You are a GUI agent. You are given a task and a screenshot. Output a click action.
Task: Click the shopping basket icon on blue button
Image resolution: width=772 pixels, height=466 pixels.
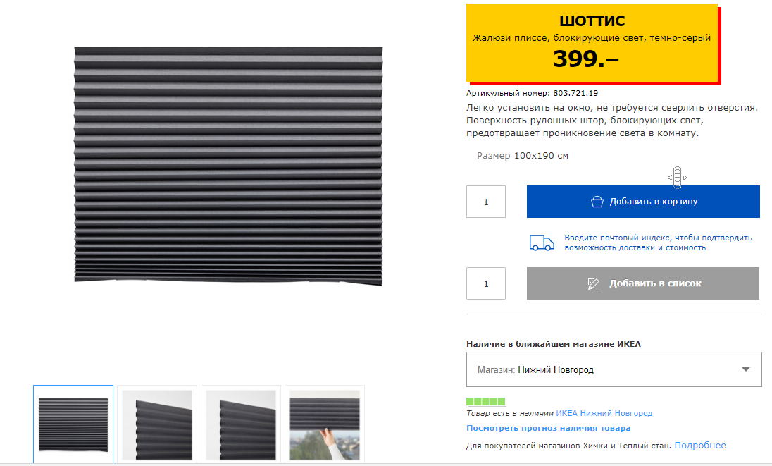point(597,202)
